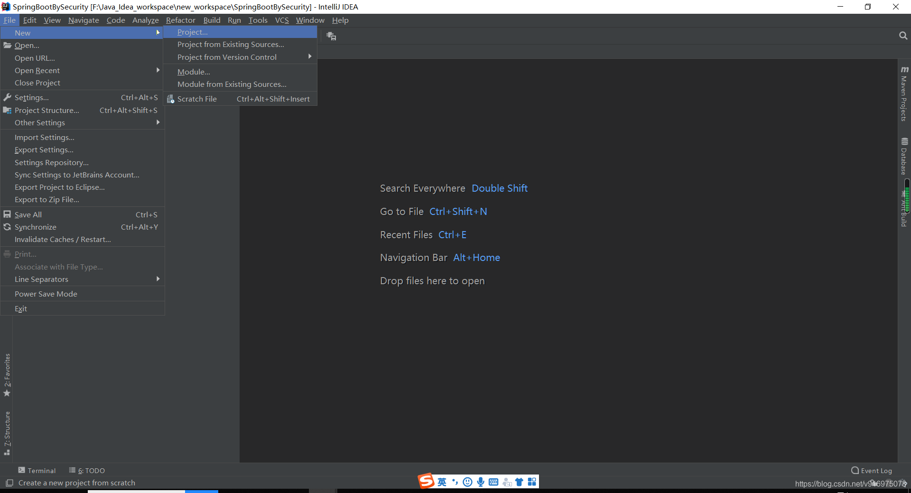Open the Sogou toolbox grid icon
Image resolution: width=911 pixels, height=493 pixels.
pyautogui.click(x=532, y=482)
